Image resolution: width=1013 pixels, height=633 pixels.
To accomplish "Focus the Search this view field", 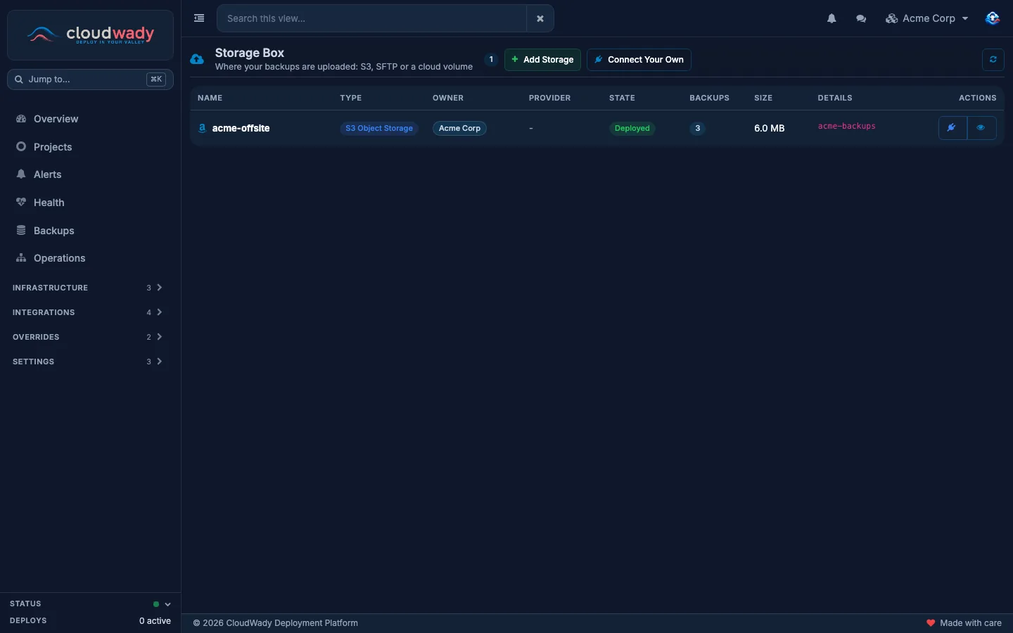I will (x=371, y=18).
